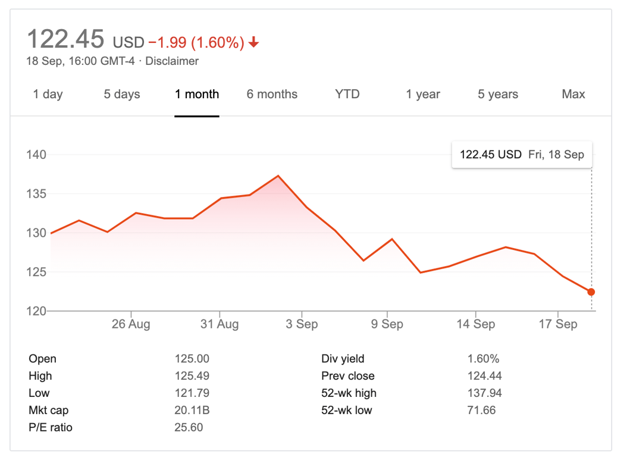636x457 pixels.
Task: Open the 1 month chart
Action: pyautogui.click(x=196, y=94)
